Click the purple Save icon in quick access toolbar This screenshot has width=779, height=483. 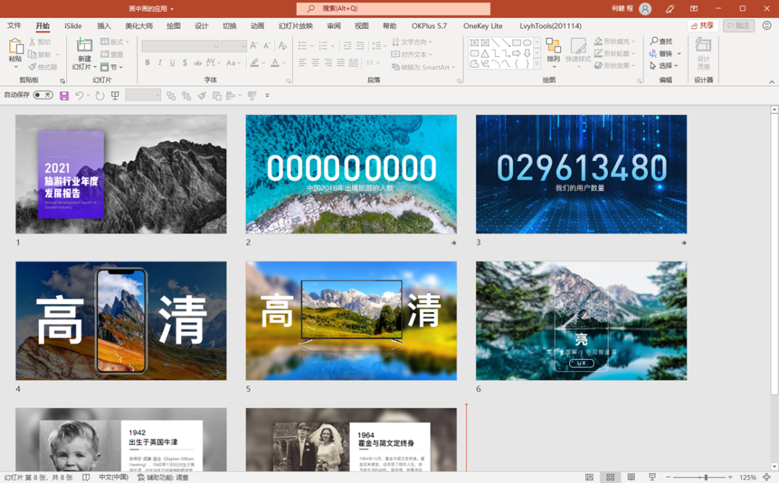[64, 95]
